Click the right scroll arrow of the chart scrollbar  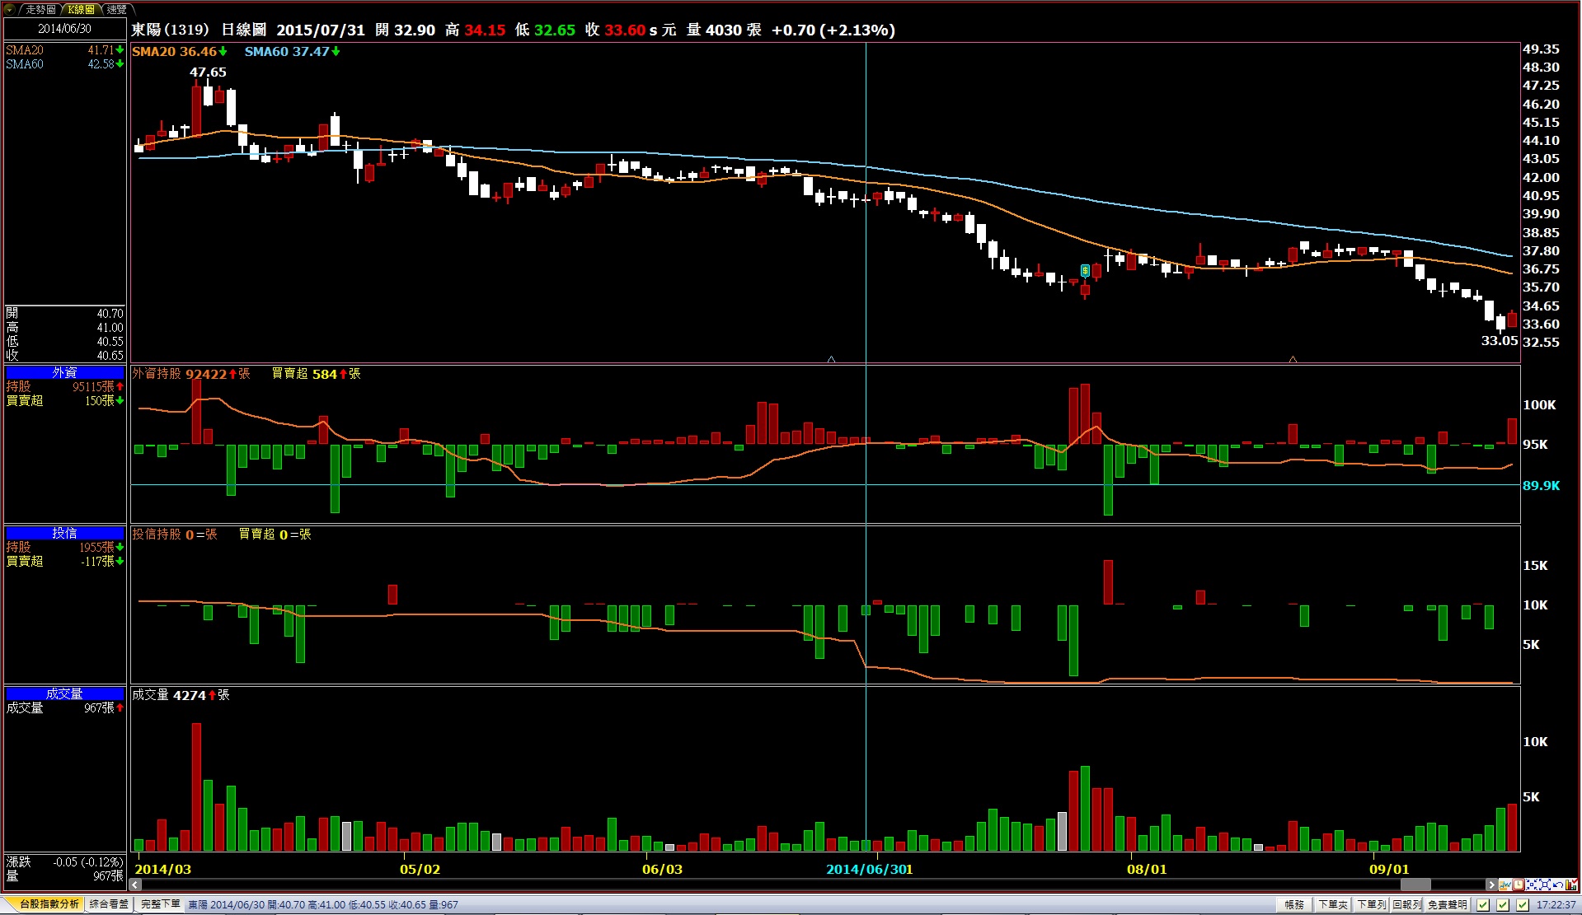pyautogui.click(x=1491, y=885)
